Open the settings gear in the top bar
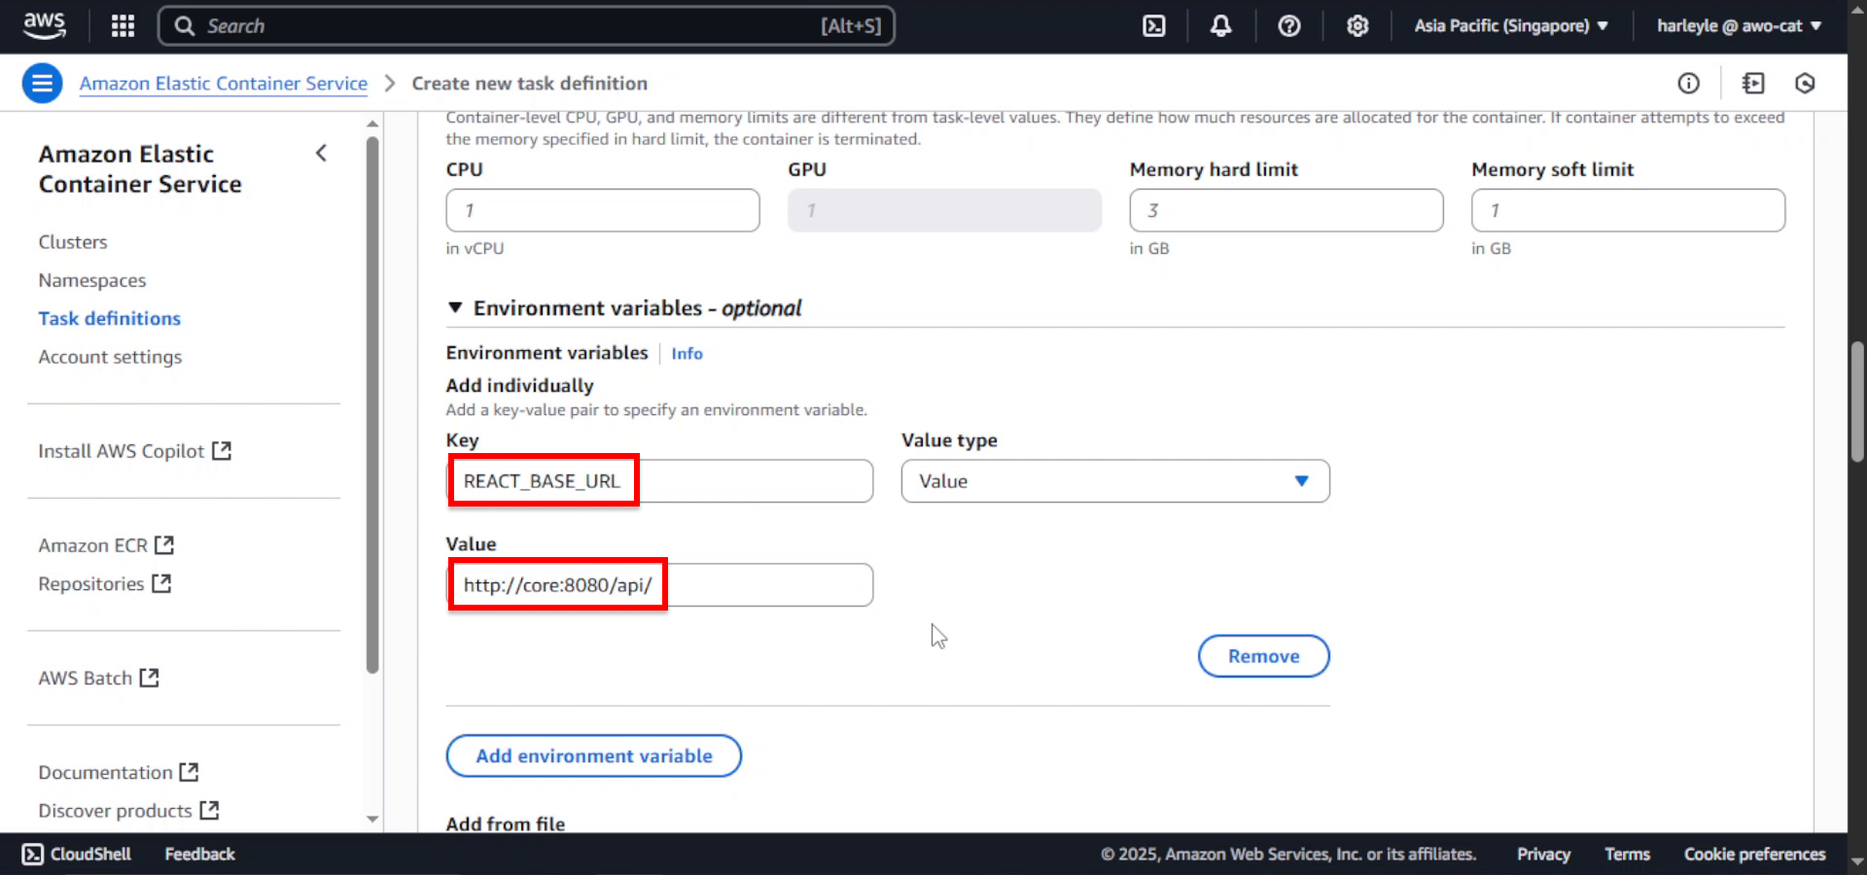 (x=1357, y=26)
